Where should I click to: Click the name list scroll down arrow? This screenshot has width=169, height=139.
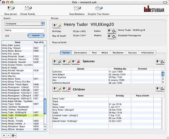coord(45,129)
